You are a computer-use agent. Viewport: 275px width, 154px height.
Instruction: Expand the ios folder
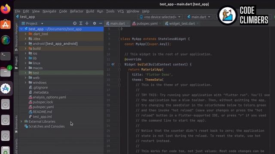(x=26, y=53)
